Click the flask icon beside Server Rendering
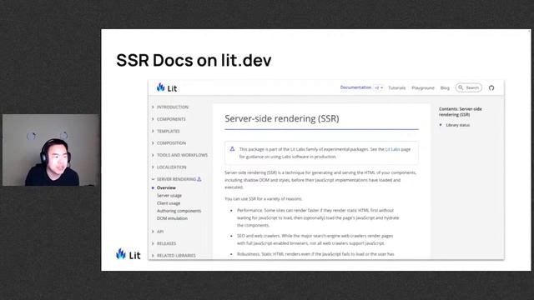Image resolution: width=534 pixels, height=300 pixels. [199, 179]
